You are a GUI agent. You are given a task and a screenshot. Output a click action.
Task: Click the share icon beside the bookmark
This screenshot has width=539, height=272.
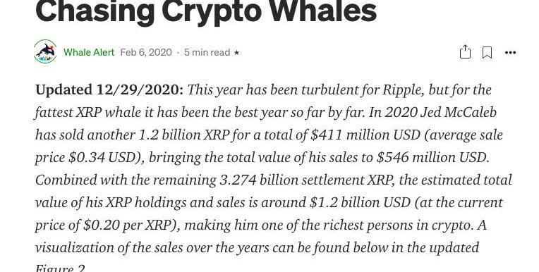[465, 52]
